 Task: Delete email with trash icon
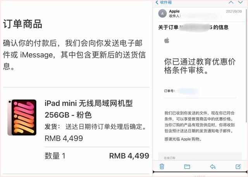click(x=162, y=167)
